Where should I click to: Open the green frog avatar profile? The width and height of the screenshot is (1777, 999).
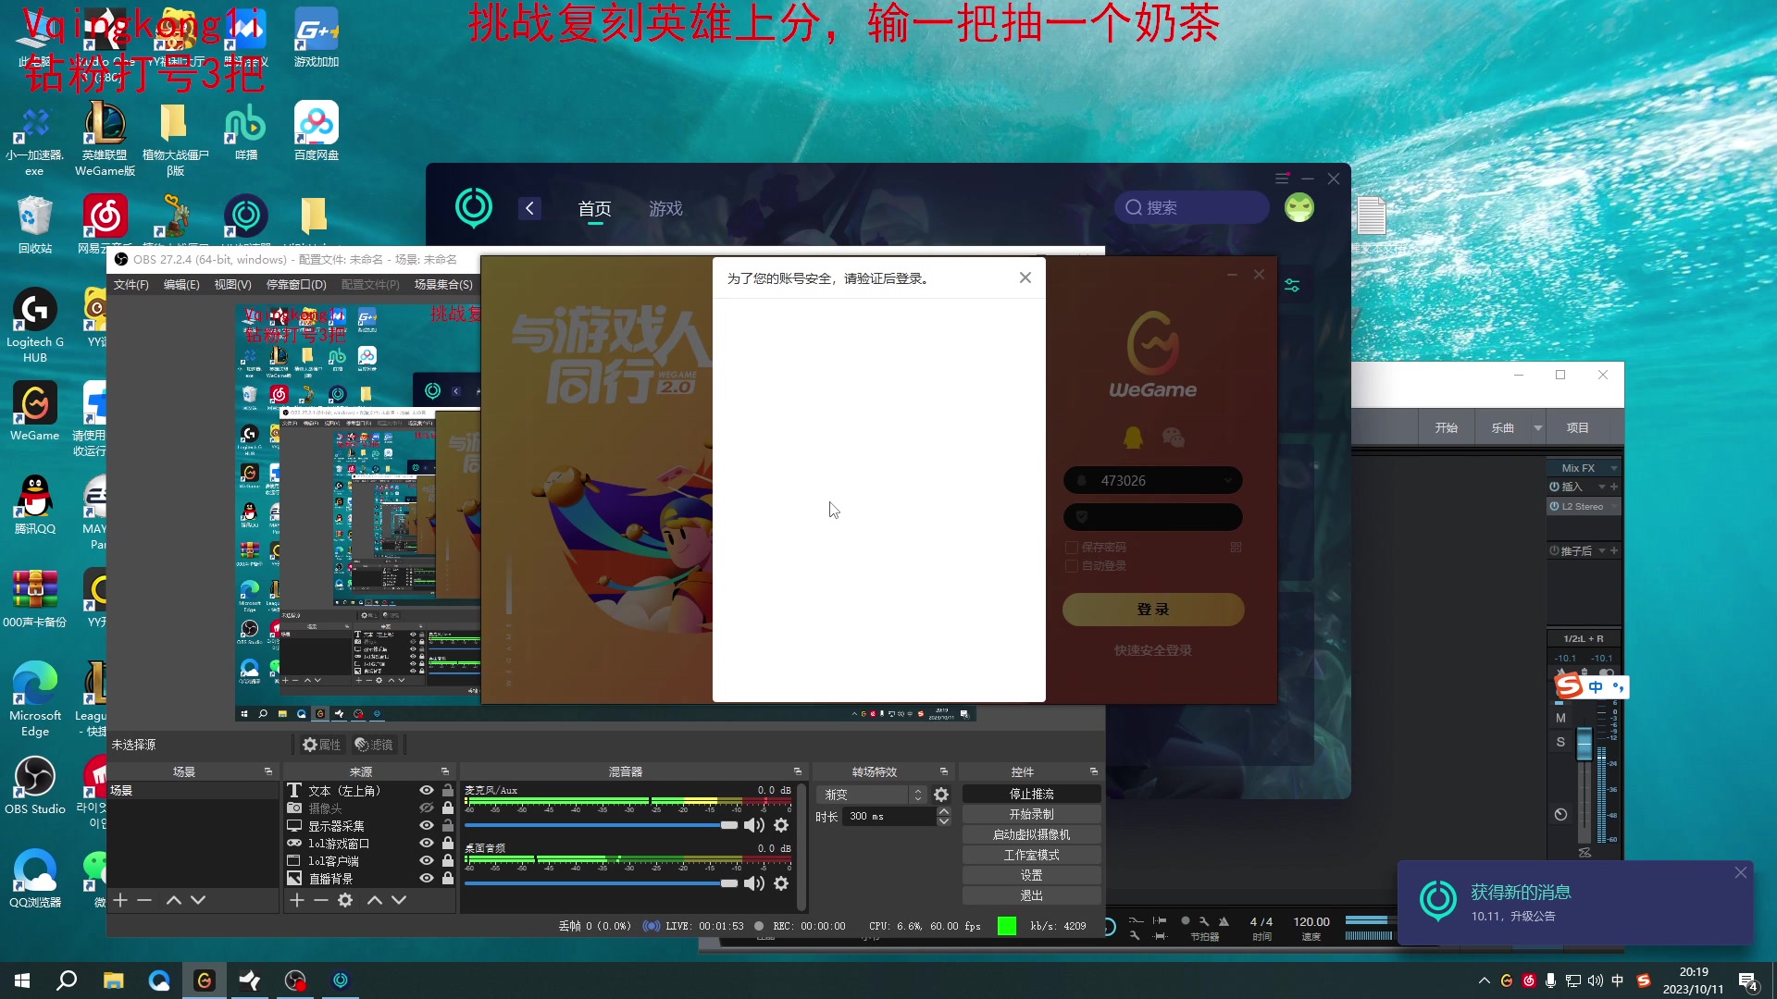tap(1299, 207)
